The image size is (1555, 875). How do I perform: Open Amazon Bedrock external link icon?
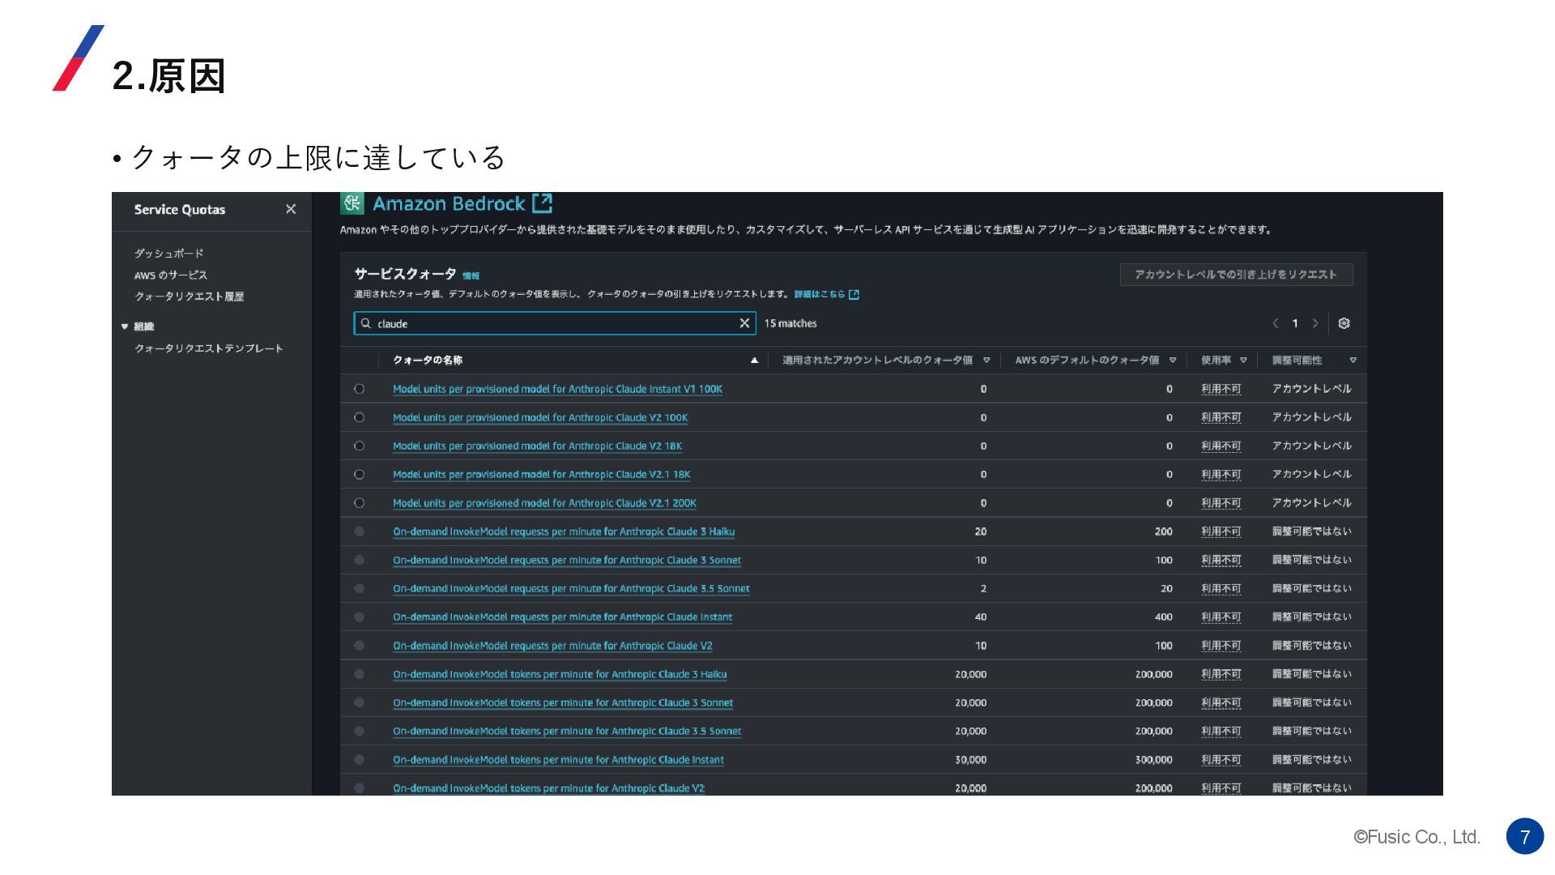(x=543, y=203)
